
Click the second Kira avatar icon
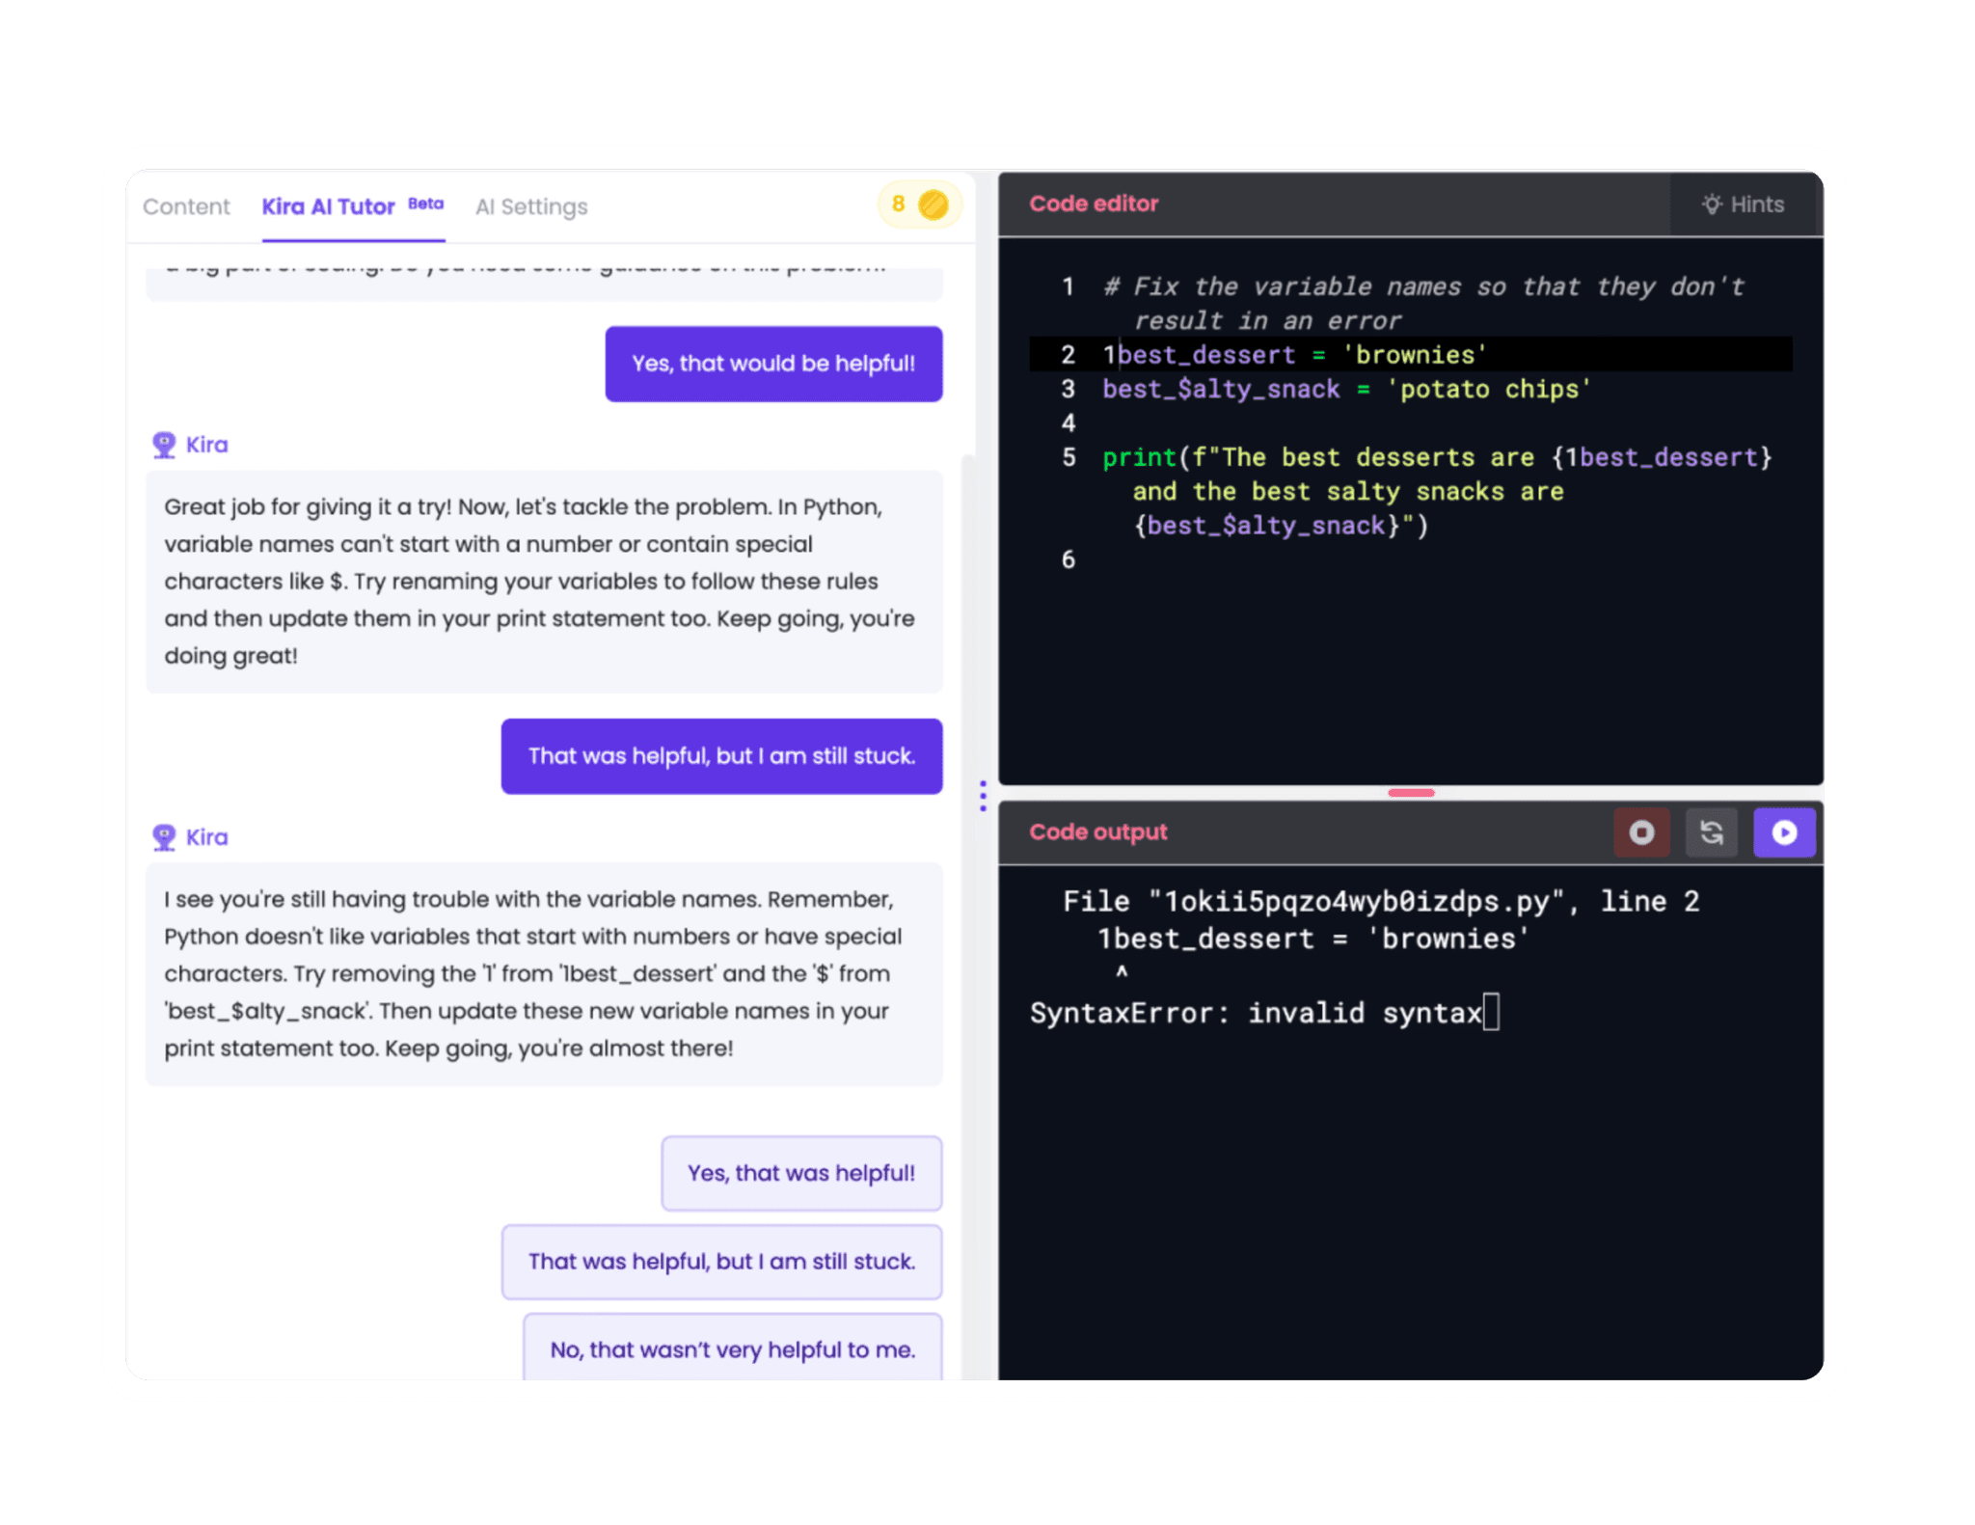(164, 837)
